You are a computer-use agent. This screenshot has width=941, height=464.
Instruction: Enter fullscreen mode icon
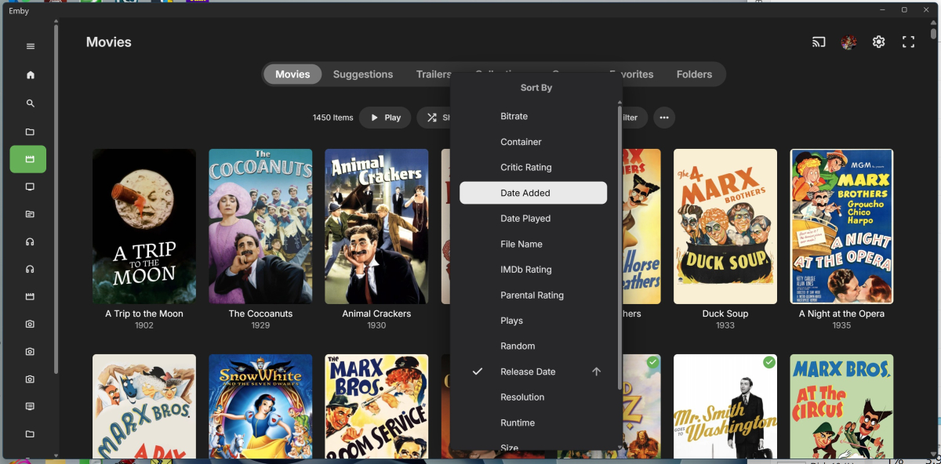908,42
